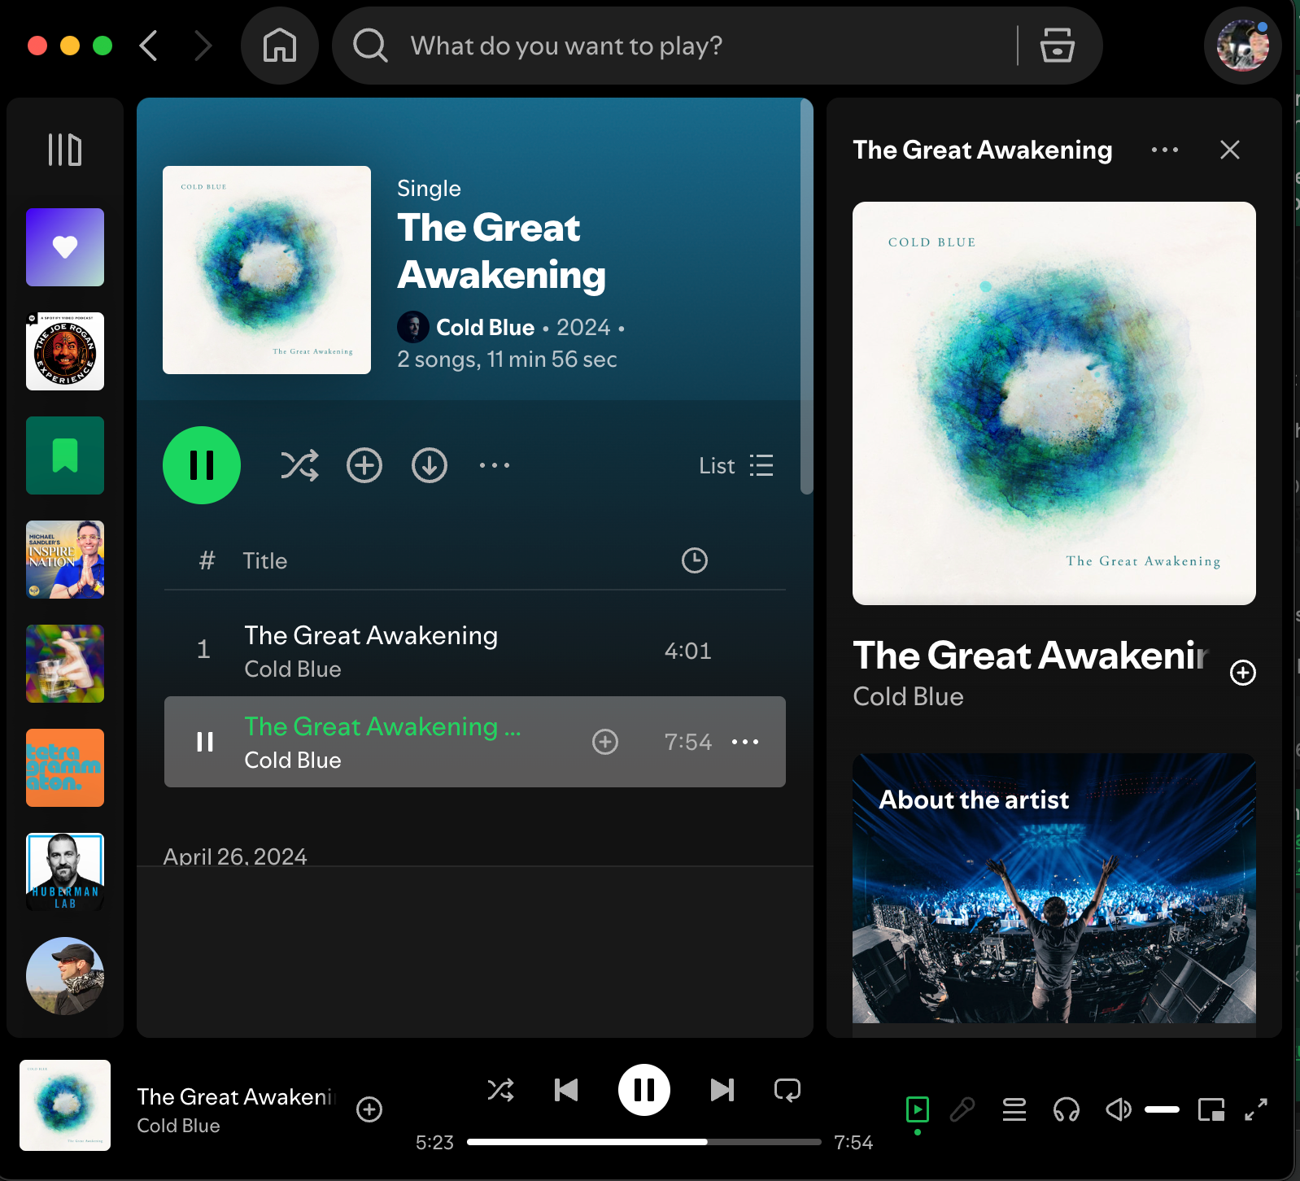Image resolution: width=1300 pixels, height=1181 pixels.
Task: Go forward with the right chevron arrow
Action: 203,46
